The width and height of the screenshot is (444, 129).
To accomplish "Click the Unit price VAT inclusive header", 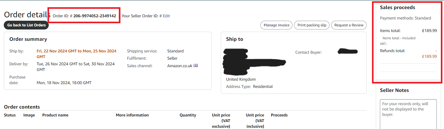I will click(x=255, y=121).
